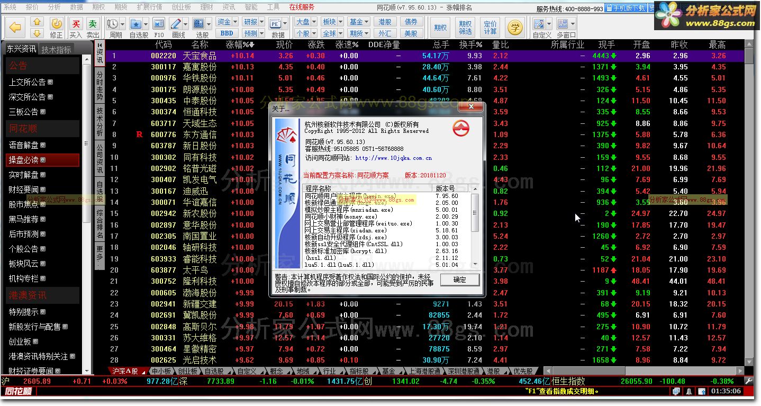
Task: Click the down arrow toolbar icon
Action: click(37, 33)
